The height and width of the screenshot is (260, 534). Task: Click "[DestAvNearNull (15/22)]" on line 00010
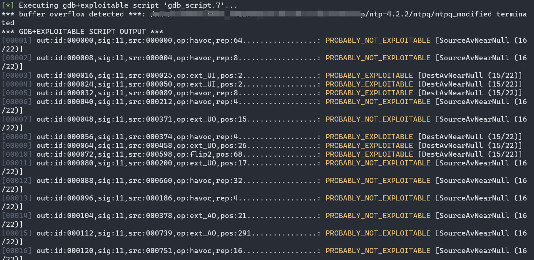coord(470,154)
